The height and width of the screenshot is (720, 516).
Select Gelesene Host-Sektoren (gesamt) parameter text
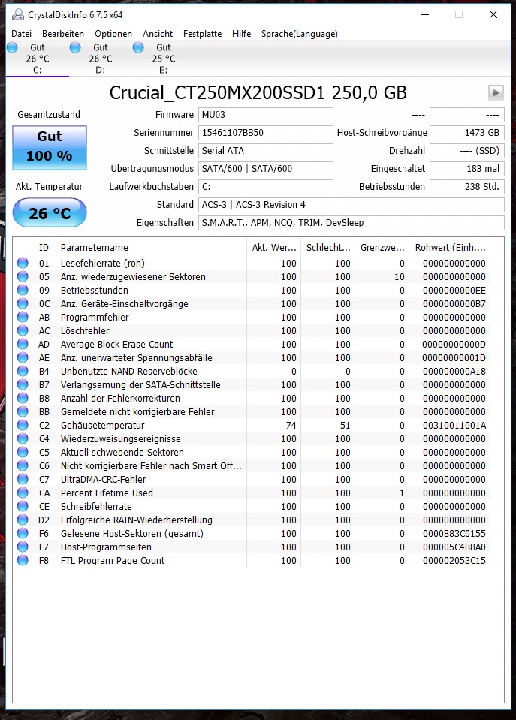[132, 534]
